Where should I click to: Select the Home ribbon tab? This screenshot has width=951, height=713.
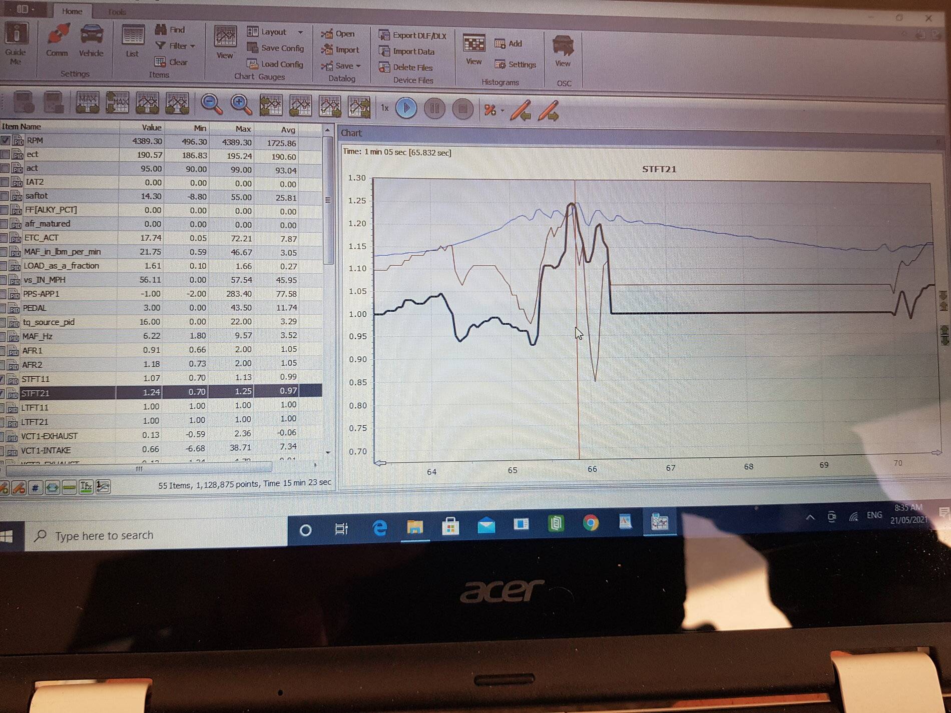point(72,11)
